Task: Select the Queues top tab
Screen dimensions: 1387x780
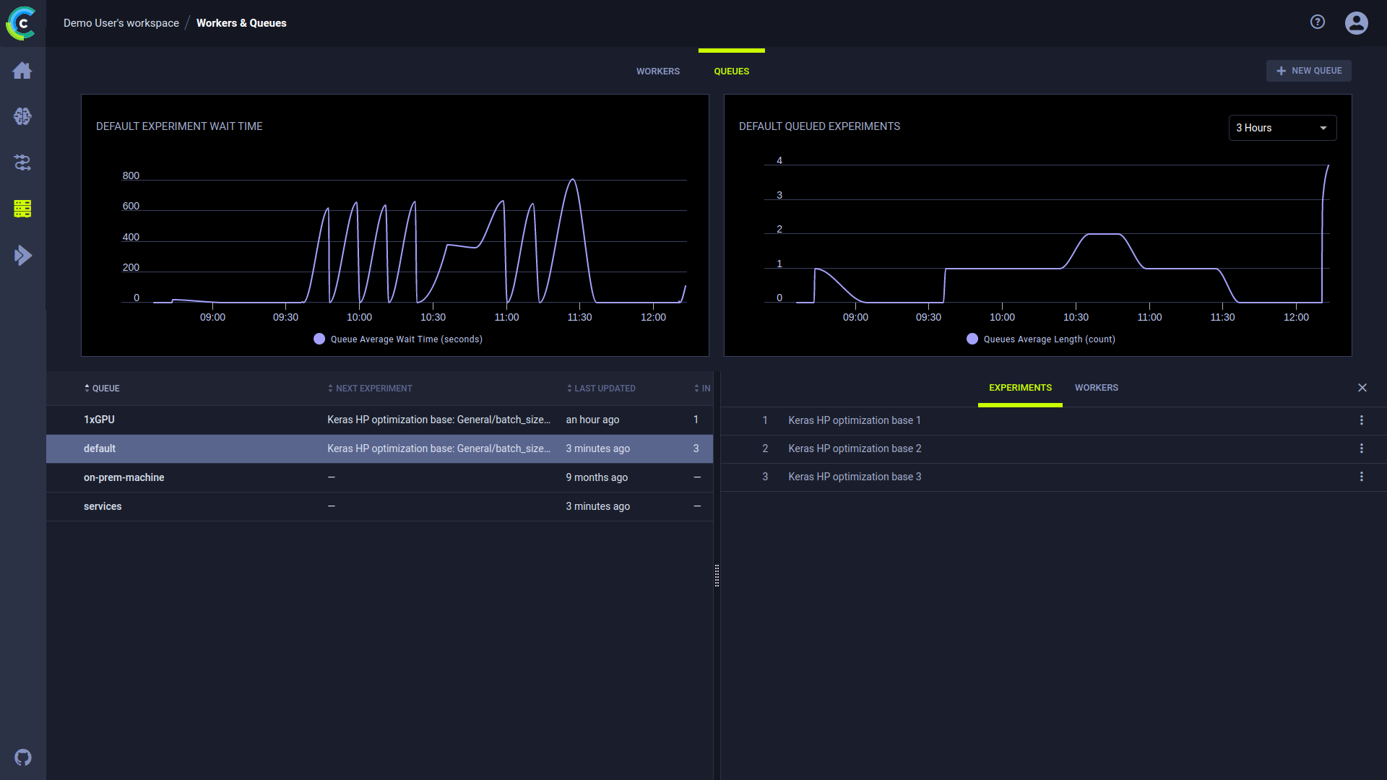Action: click(732, 71)
